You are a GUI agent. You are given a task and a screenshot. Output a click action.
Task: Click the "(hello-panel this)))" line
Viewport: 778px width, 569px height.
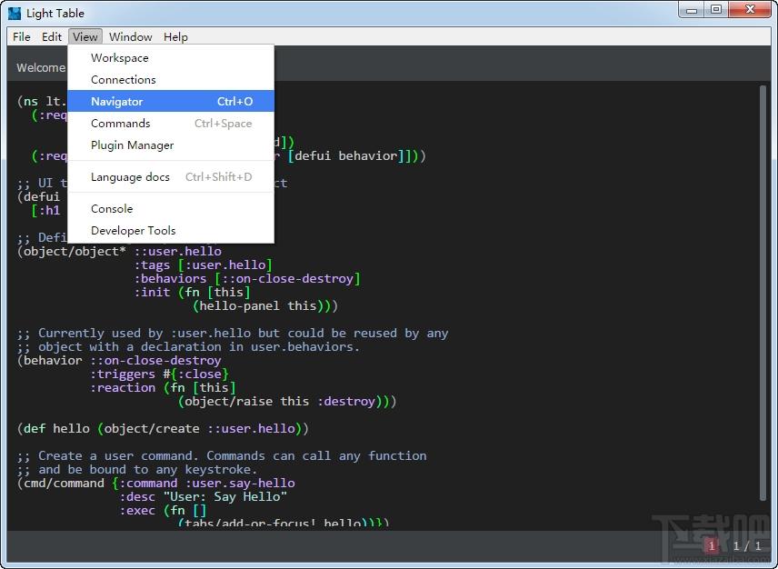click(x=265, y=305)
